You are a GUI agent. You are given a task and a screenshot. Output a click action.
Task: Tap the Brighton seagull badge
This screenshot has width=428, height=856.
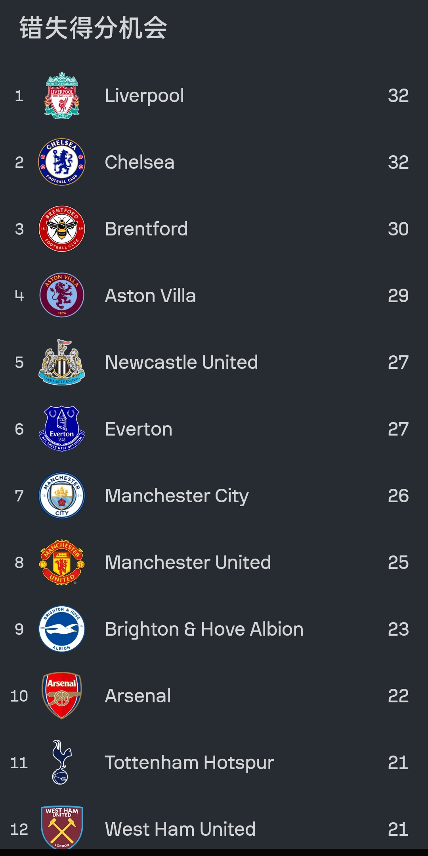(62, 629)
